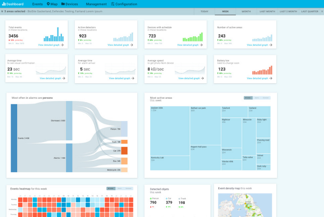Click the Belfast car park treemap block
The image size is (324, 217).
pyautogui.click(x=205, y=126)
